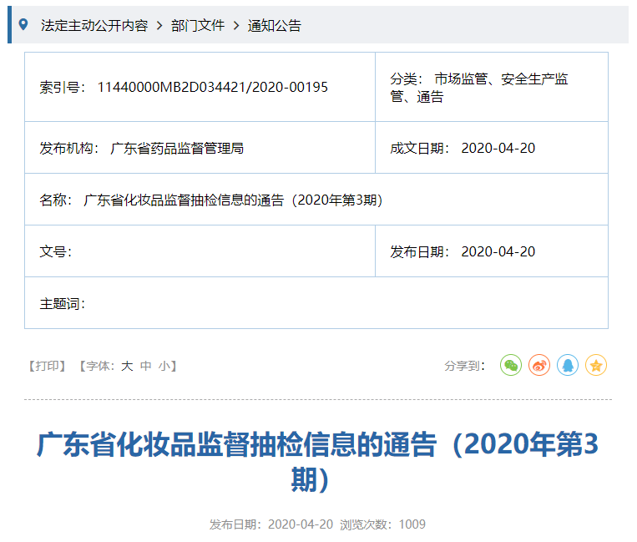Image resolution: width=637 pixels, height=542 pixels.
Task: Click the chevron after 部门文件
Action: 236,26
